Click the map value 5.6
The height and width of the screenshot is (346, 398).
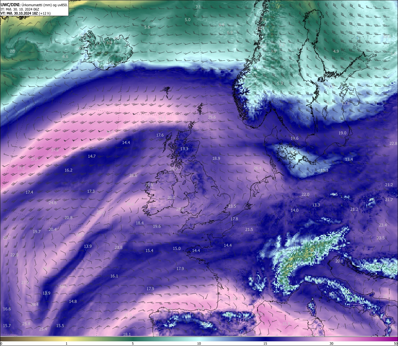click(147, 27)
